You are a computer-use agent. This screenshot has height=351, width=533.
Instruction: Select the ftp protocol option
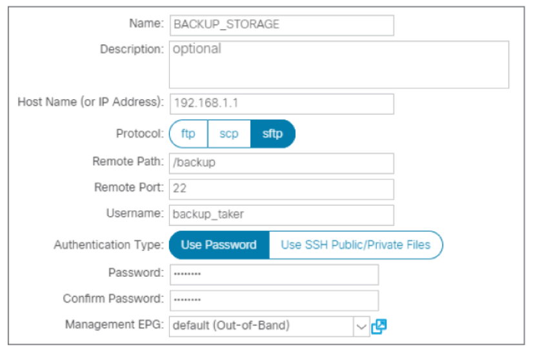188,134
